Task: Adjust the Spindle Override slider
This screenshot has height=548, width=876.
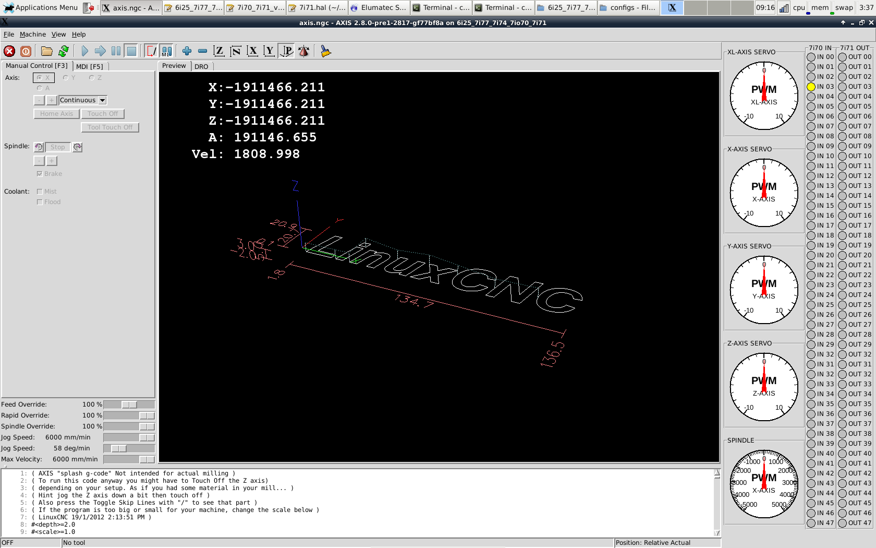Action: click(x=129, y=426)
